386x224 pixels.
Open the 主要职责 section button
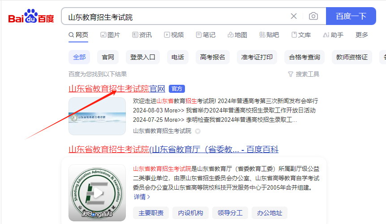click(151, 213)
